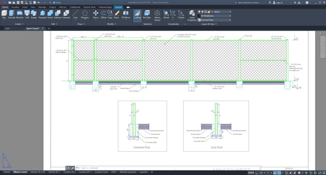The width and height of the screenshot is (326, 175).
Task: Open the BOLD layer dropdown
Action: [x=230, y=12]
